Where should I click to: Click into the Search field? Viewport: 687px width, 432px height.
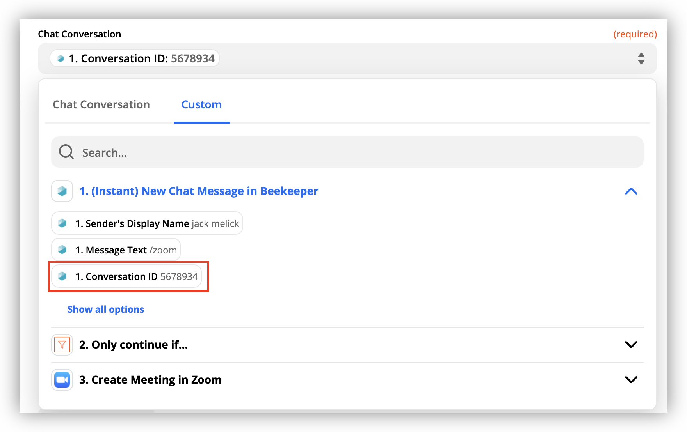(x=347, y=152)
